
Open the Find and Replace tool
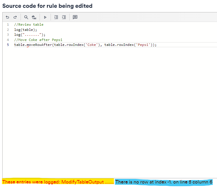(34, 17)
